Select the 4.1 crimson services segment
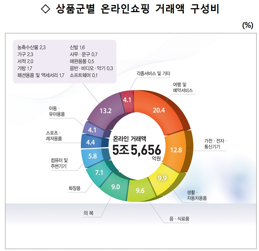 pos(127,100)
